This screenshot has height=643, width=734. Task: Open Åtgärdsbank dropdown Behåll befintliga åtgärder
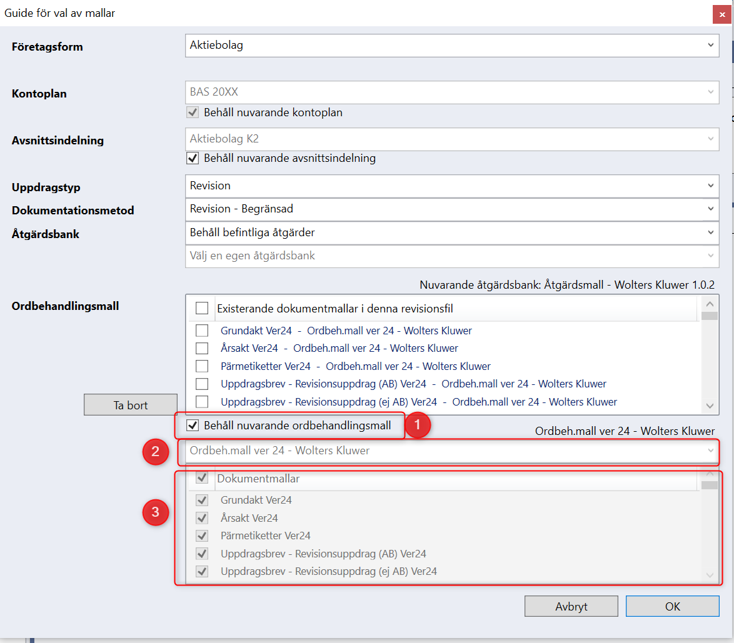tap(452, 232)
